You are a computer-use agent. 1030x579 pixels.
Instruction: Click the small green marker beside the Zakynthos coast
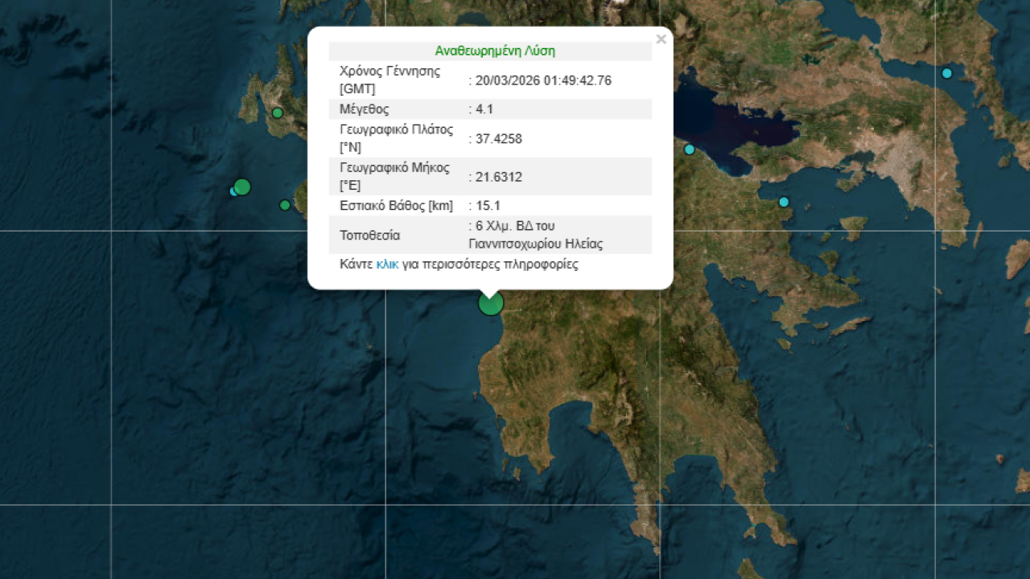click(x=285, y=205)
